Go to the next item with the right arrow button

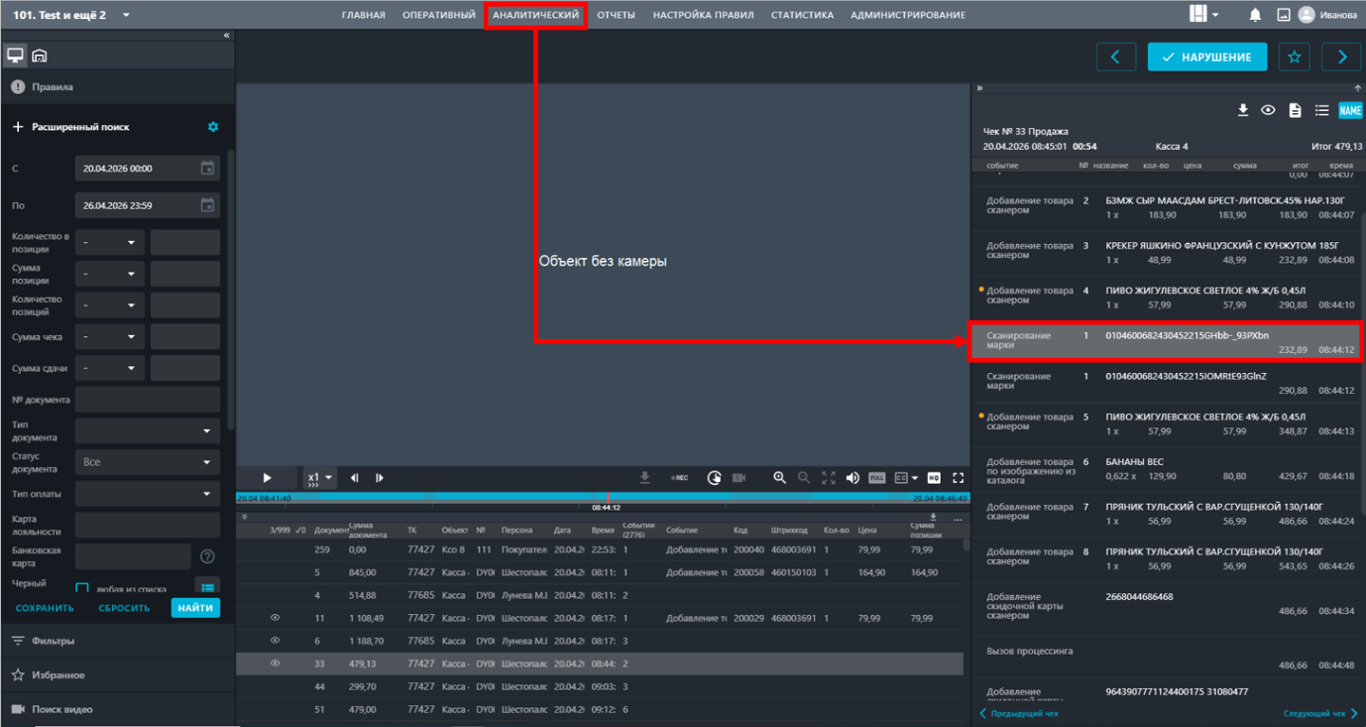[x=1341, y=57]
